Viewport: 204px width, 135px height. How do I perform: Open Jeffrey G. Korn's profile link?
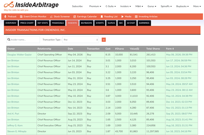[x=15, y=125]
